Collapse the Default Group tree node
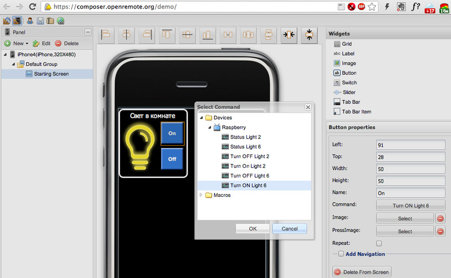451x278 pixels. click(13, 64)
